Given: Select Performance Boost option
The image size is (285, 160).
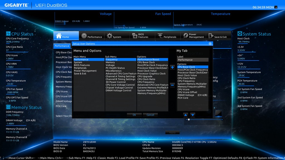Looking at the screenshot, I should pyautogui.click(x=153, y=59).
